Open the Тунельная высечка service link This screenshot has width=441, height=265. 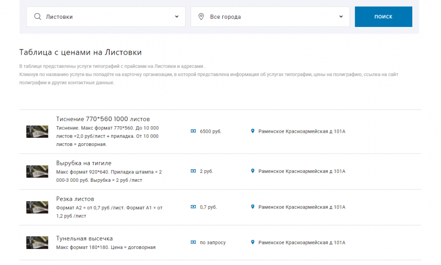coord(84,239)
